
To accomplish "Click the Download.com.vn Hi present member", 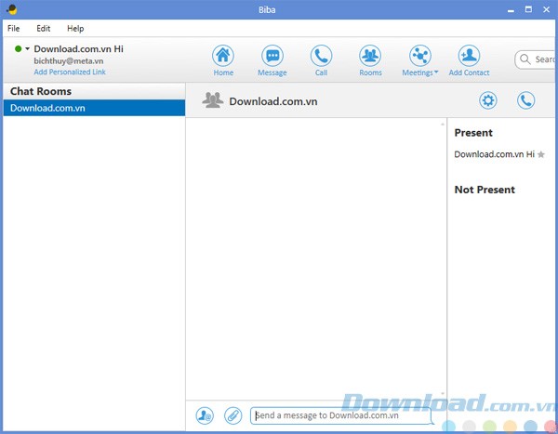I will [493, 154].
